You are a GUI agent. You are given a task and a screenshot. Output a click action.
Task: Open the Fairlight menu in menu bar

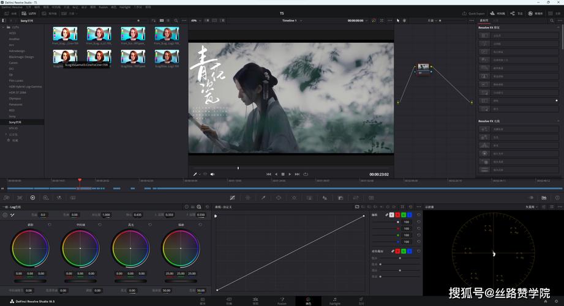click(x=125, y=7)
